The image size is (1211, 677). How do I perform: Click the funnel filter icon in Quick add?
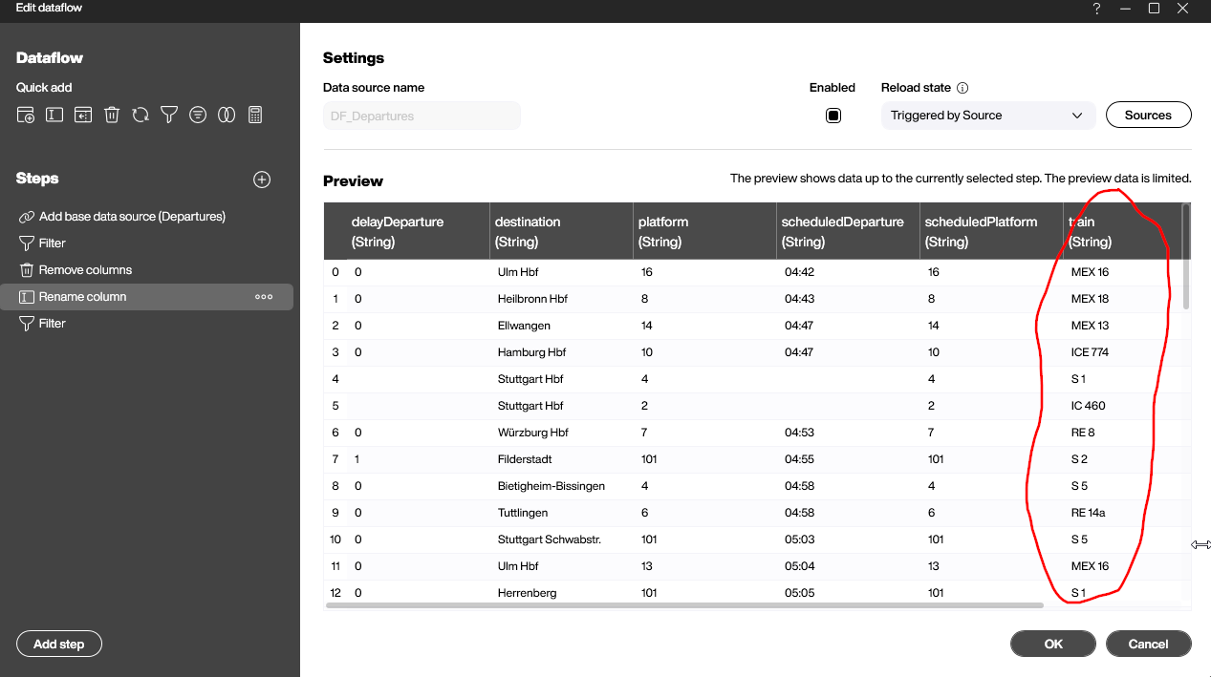(169, 116)
